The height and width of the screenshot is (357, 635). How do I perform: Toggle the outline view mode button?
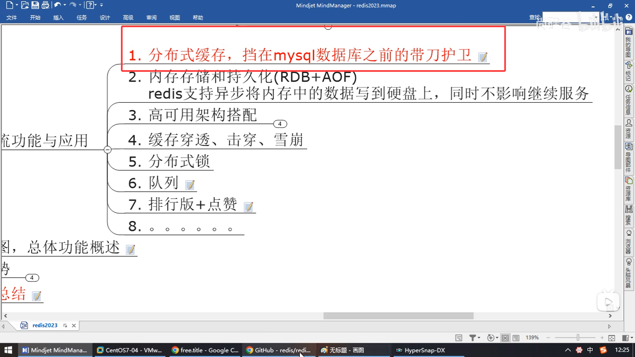[x=516, y=338]
